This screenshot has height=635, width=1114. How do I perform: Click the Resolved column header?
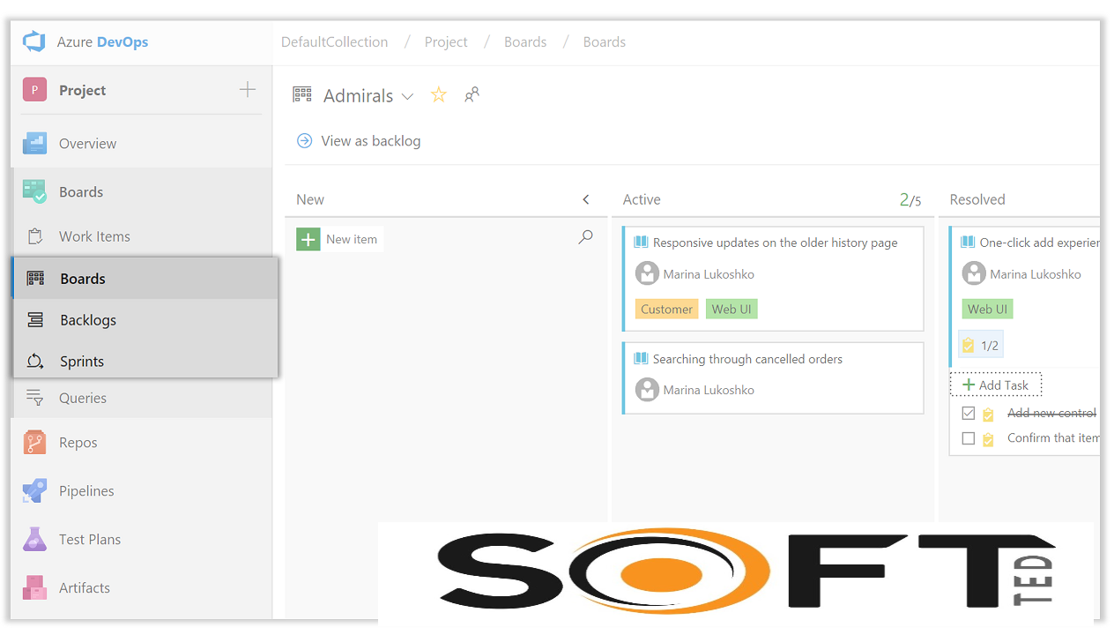pos(977,199)
